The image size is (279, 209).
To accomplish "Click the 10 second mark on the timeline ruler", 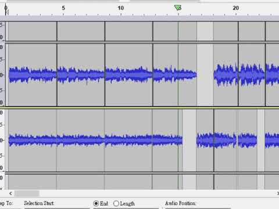I will pyautogui.click(x=121, y=8).
